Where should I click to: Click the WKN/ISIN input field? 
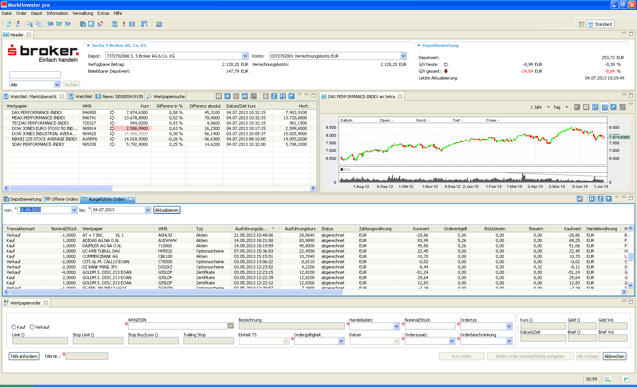click(x=177, y=326)
